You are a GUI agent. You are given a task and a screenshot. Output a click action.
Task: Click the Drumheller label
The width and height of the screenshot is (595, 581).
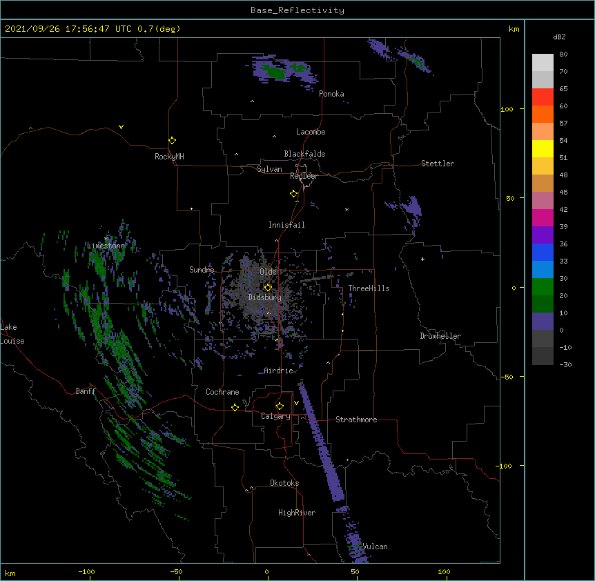(x=440, y=336)
